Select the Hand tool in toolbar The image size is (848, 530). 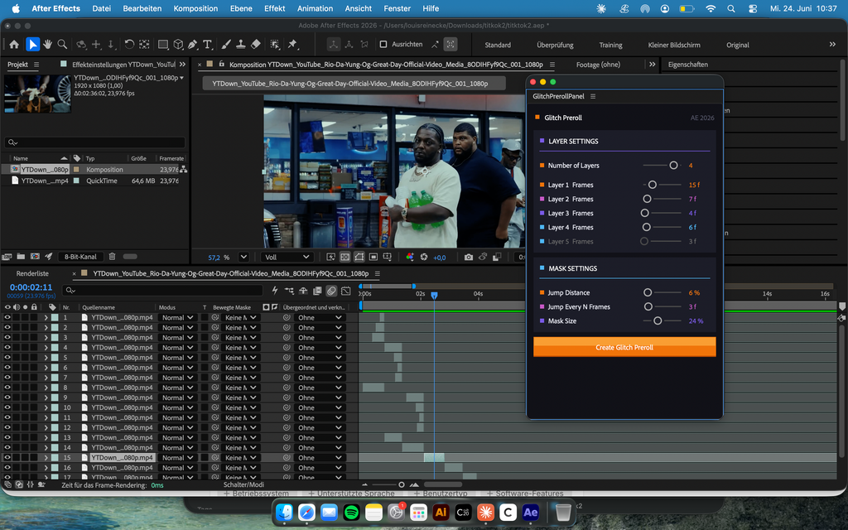point(47,45)
